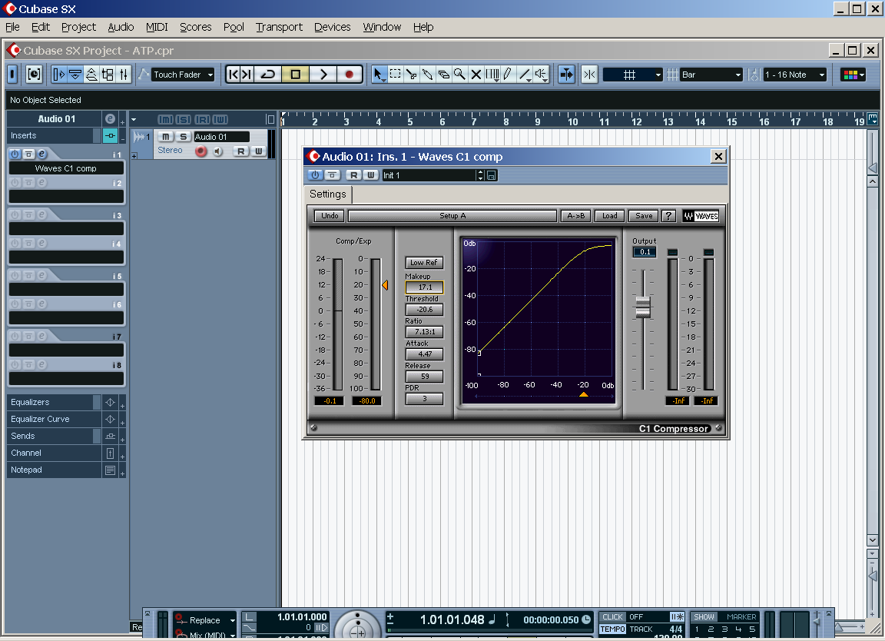This screenshot has width=885, height=641.
Task: Solo the Audio 01 track
Action: (x=183, y=137)
